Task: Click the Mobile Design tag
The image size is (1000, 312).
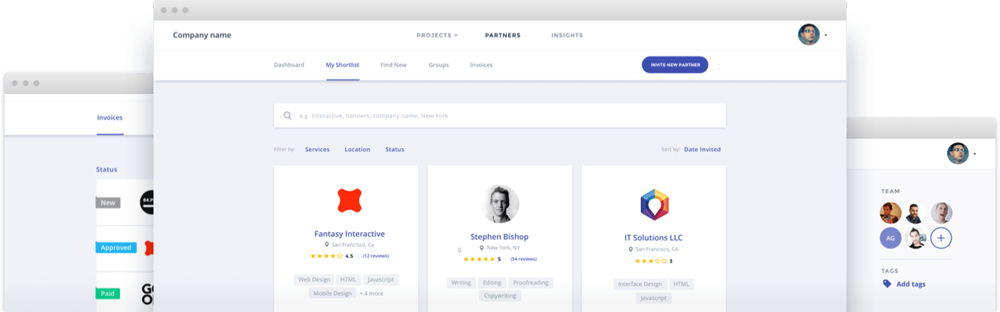Action: coord(332,293)
